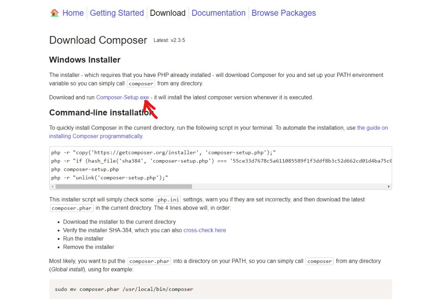Select the Download navigation tab
441x302 pixels.
[x=168, y=13]
